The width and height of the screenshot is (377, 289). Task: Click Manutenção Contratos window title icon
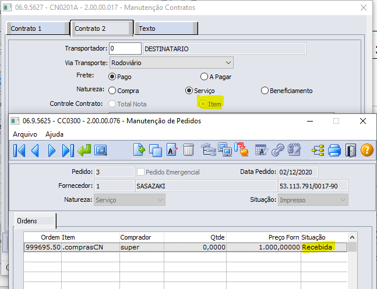click(7, 8)
